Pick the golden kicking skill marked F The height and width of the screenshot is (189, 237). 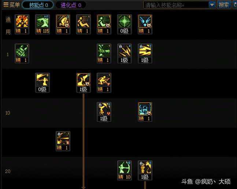pos(104,83)
